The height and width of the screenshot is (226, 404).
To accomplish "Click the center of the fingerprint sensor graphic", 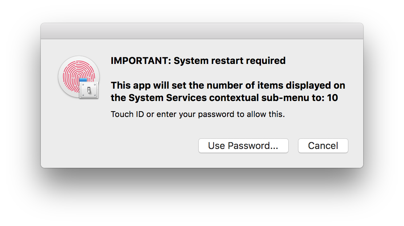I will (79, 76).
